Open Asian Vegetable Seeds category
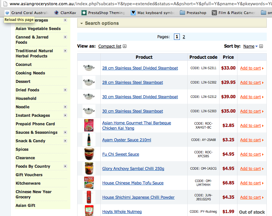This screenshot has height=216, width=272. tap(38, 29)
